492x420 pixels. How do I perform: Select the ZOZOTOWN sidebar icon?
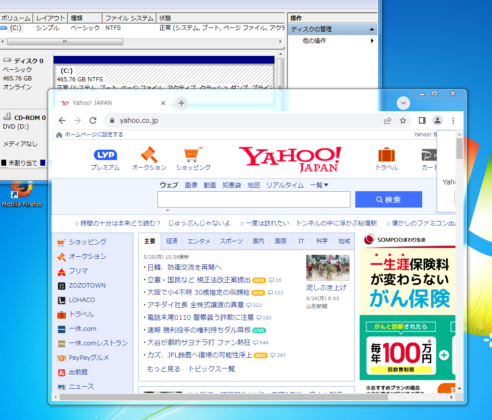61,285
